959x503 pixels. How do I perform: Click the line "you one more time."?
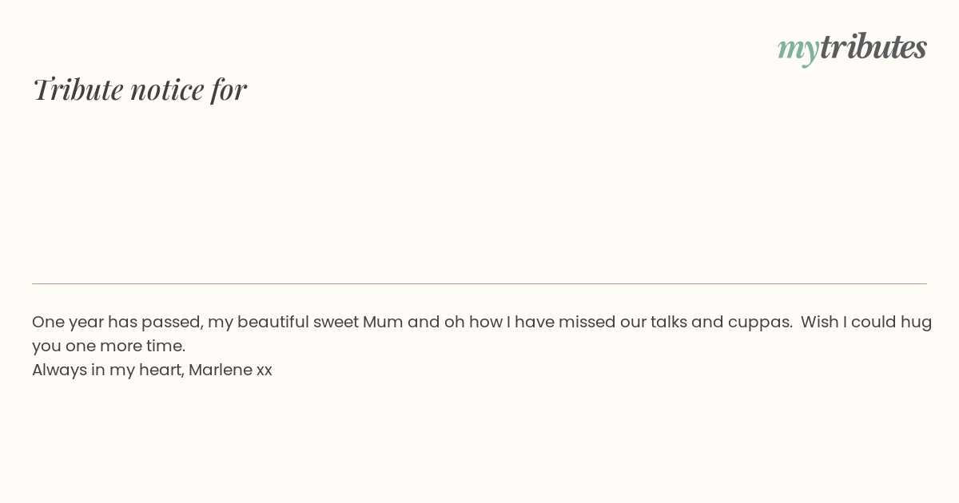(x=109, y=347)
